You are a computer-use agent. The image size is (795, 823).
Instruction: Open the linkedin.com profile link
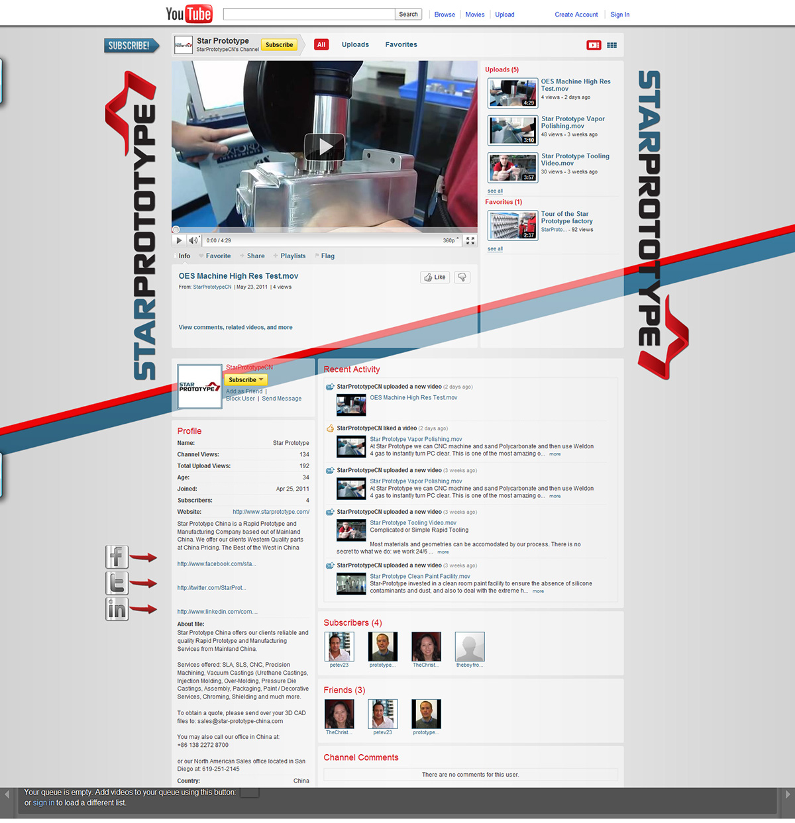217,612
